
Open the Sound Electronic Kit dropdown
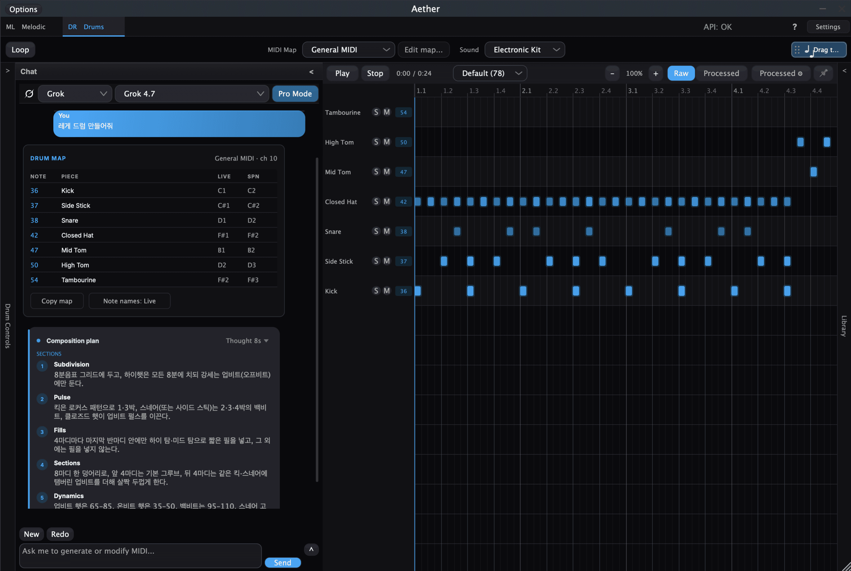click(525, 50)
